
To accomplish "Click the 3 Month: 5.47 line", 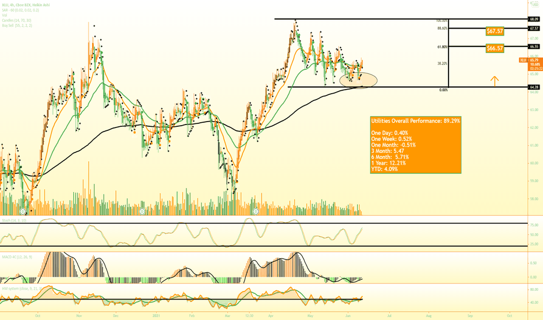I will click(x=388, y=151).
